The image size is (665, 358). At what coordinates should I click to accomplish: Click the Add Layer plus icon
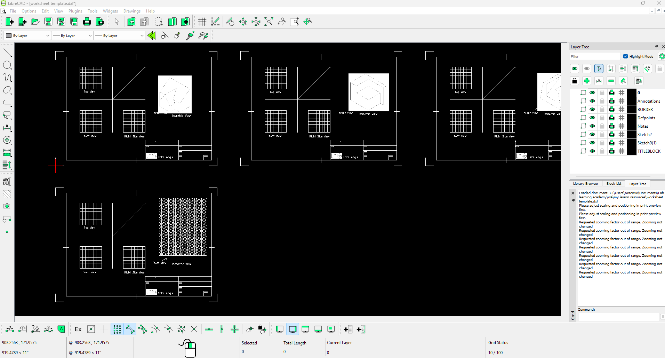tap(587, 81)
